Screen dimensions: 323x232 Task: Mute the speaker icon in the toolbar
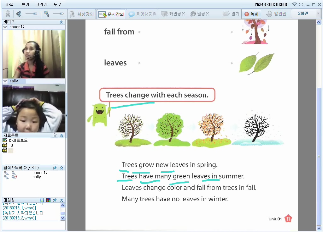tap(19, 14)
